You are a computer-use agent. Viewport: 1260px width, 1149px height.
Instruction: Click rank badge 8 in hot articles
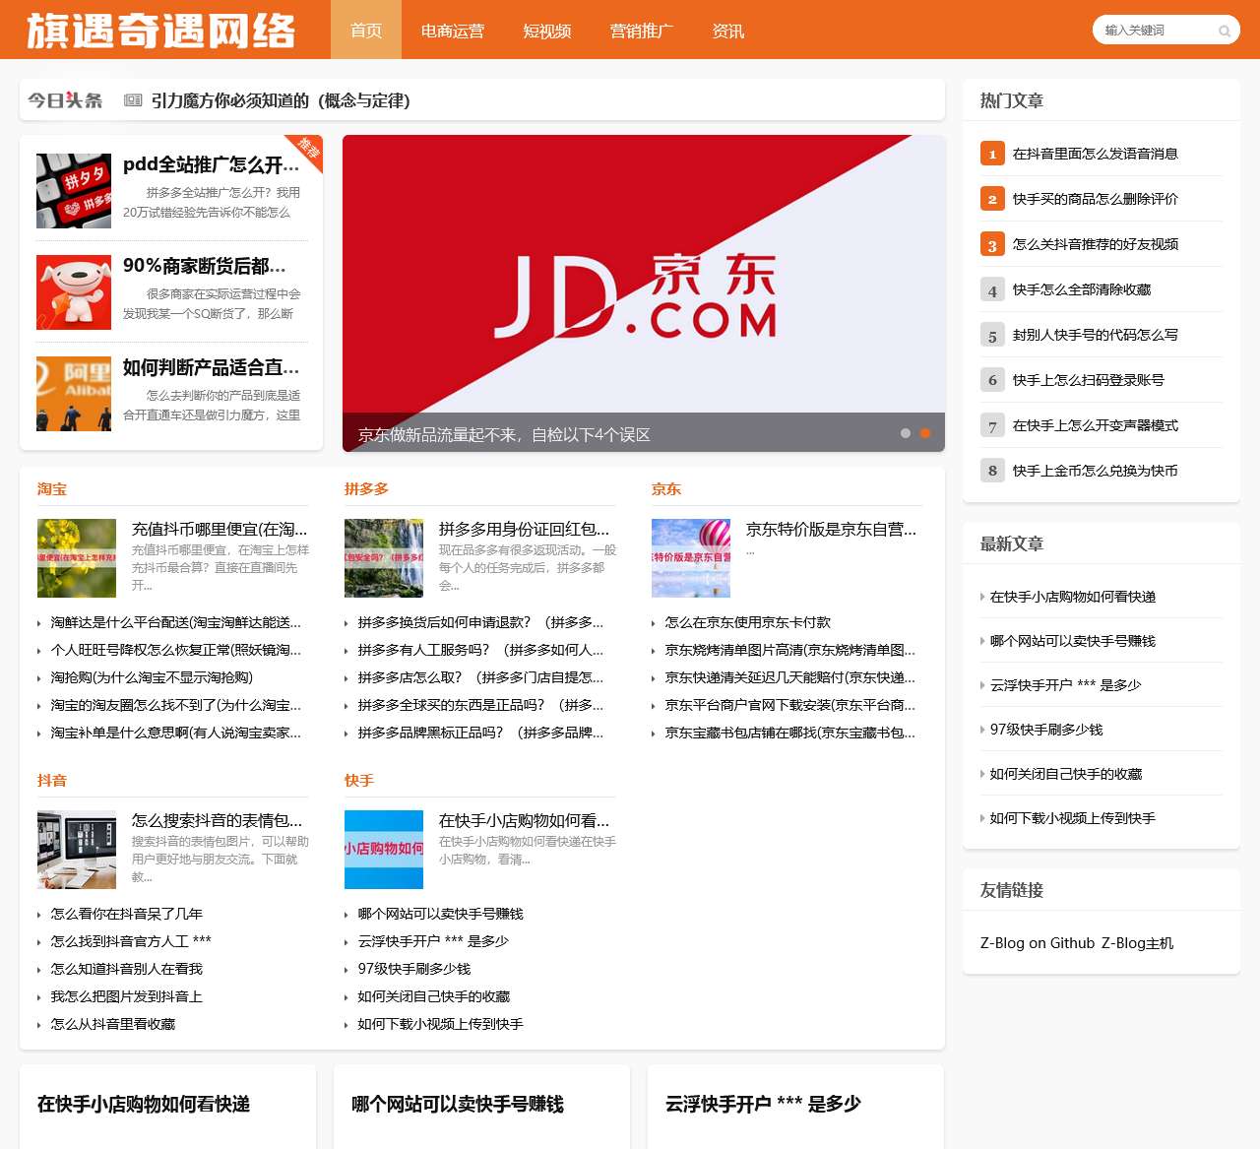[992, 471]
